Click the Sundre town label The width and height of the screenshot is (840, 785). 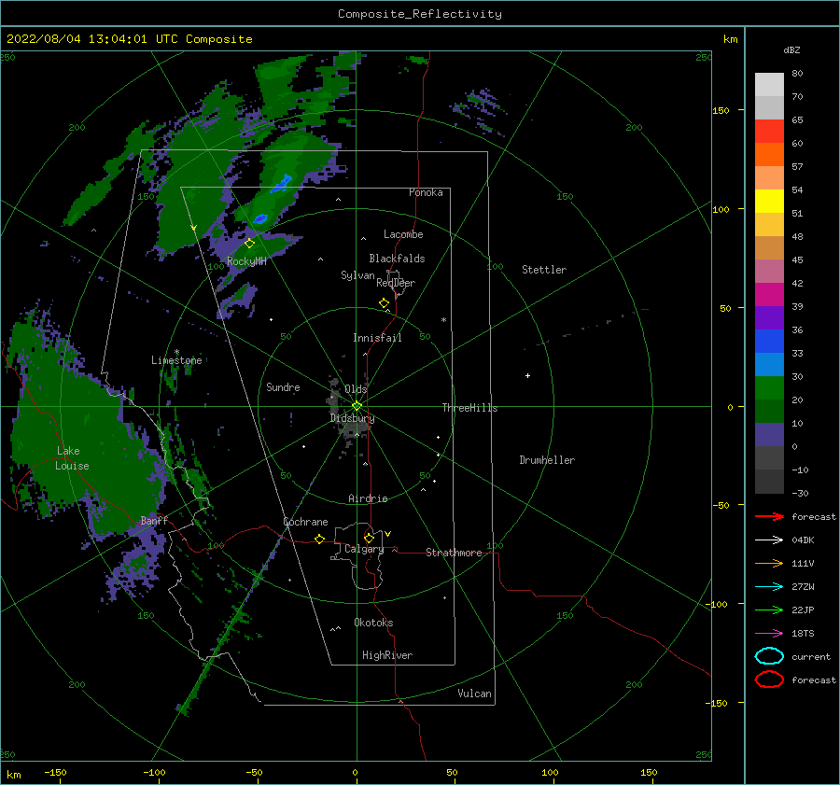point(283,386)
